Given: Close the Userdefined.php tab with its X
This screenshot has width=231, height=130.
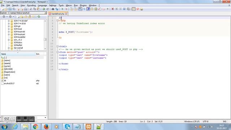Looking at the screenshot, I should (x=66, y=14).
